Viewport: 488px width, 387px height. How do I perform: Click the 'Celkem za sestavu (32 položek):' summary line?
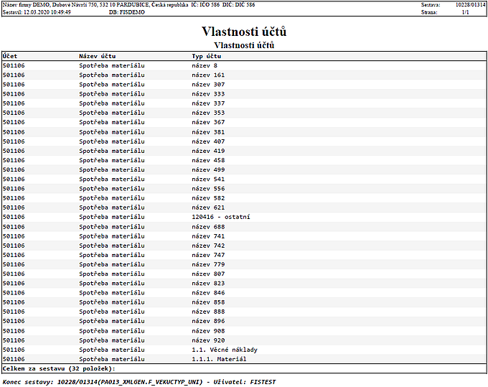[59, 368]
